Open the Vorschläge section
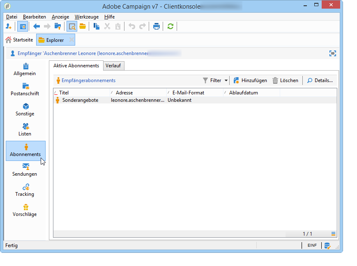 [x=25, y=210]
